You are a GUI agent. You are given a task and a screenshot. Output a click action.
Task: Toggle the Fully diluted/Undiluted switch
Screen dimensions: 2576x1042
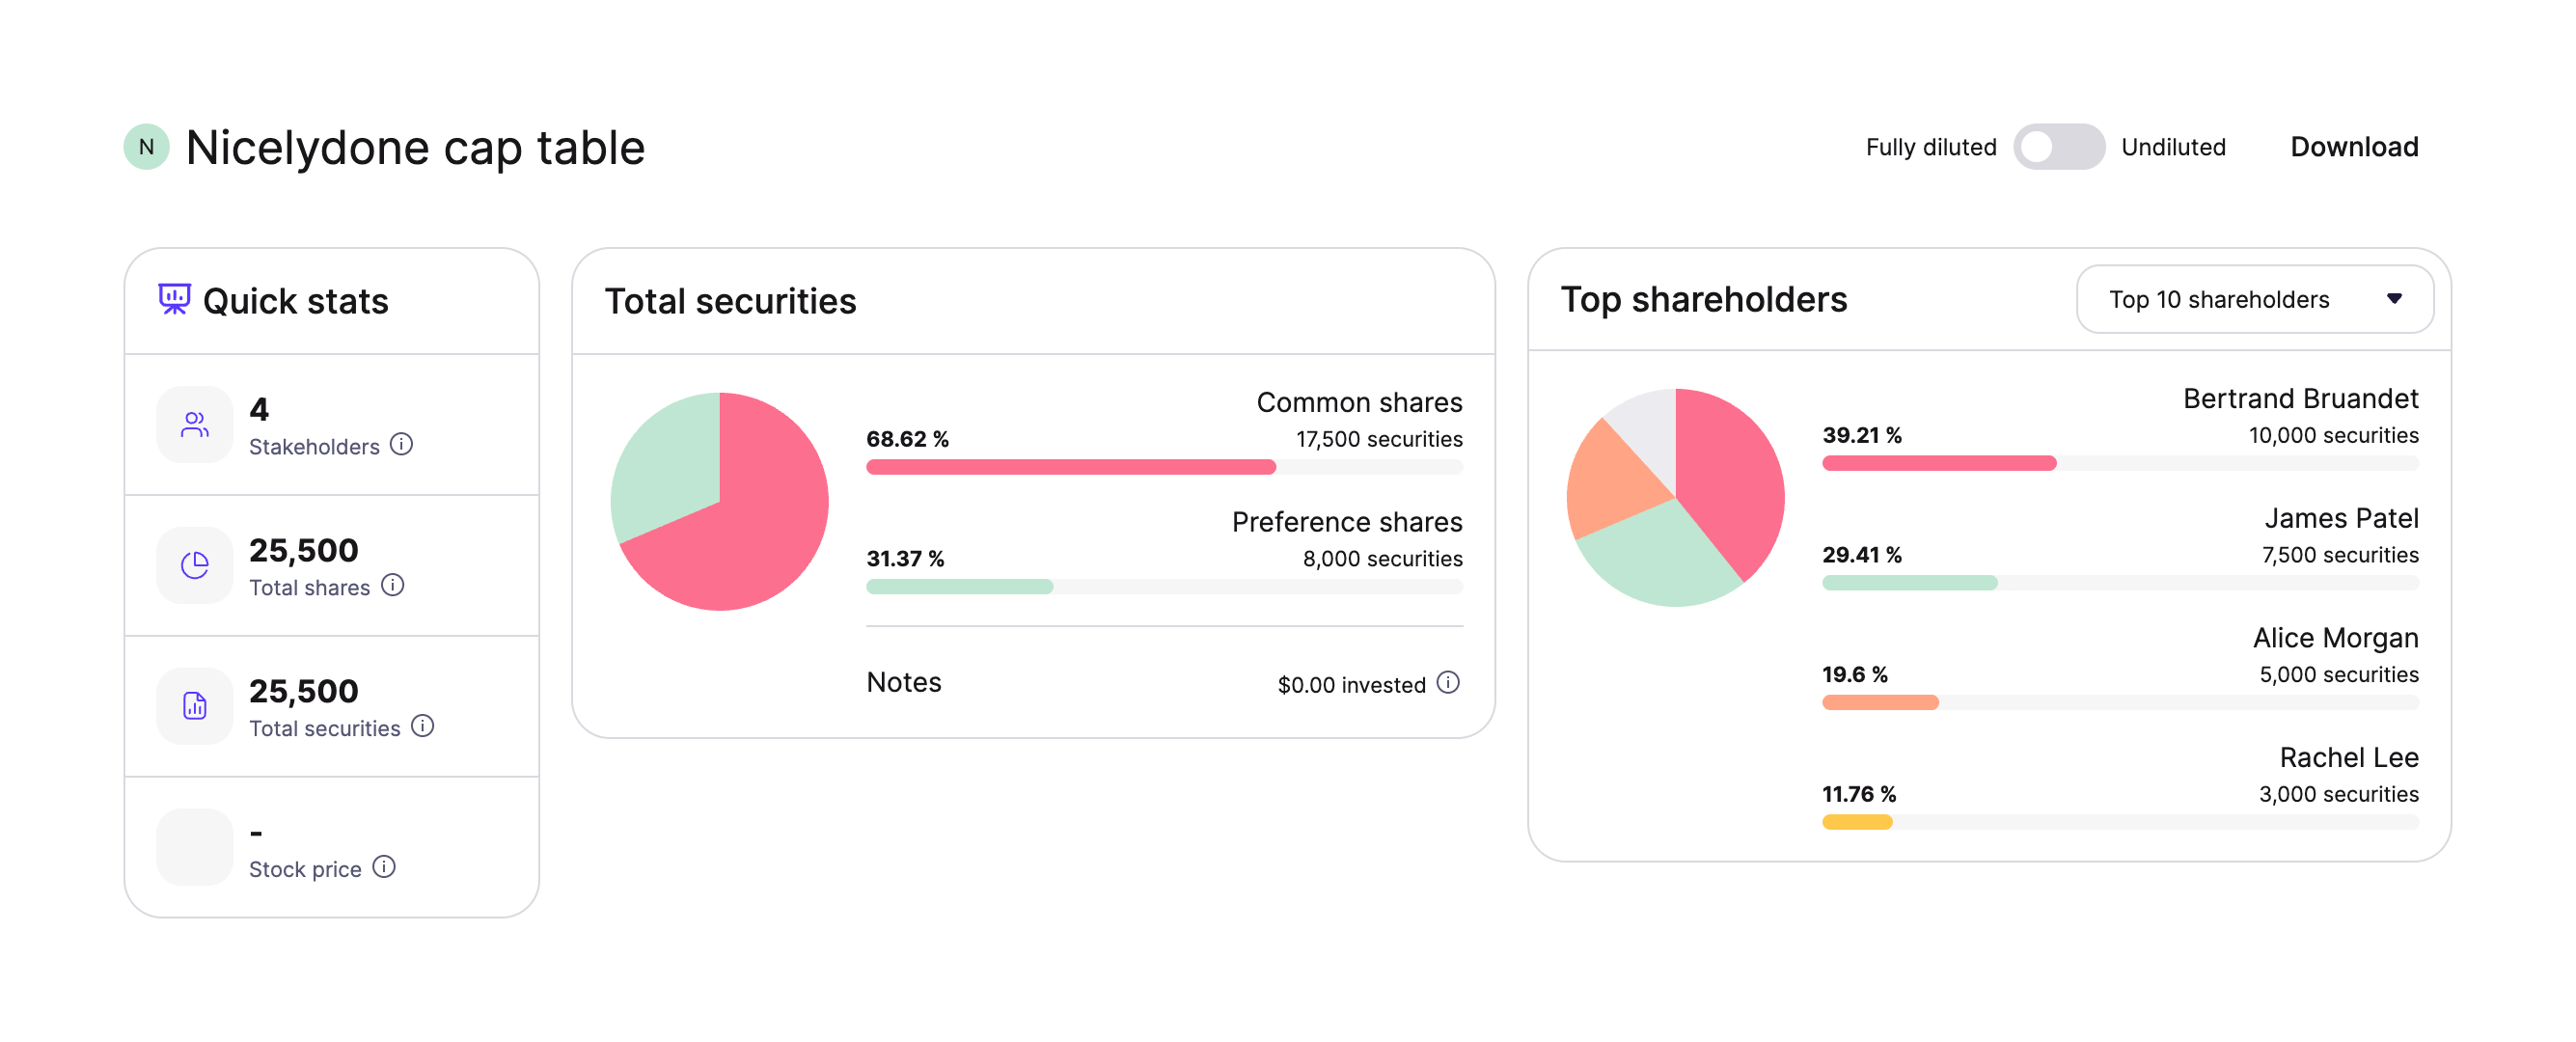click(x=2058, y=148)
